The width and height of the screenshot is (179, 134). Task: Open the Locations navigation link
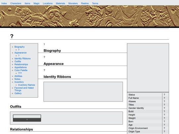[48, 3]
